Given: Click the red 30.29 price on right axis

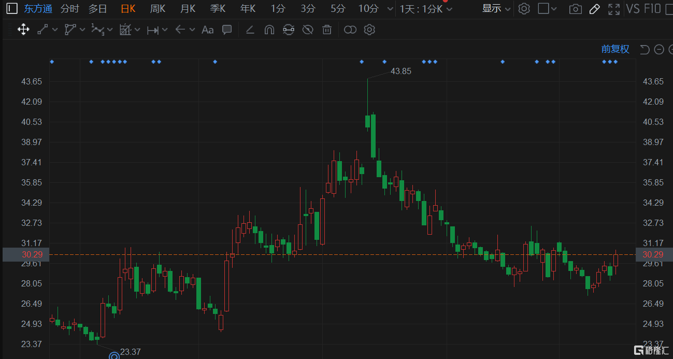Looking at the screenshot, I should [652, 254].
